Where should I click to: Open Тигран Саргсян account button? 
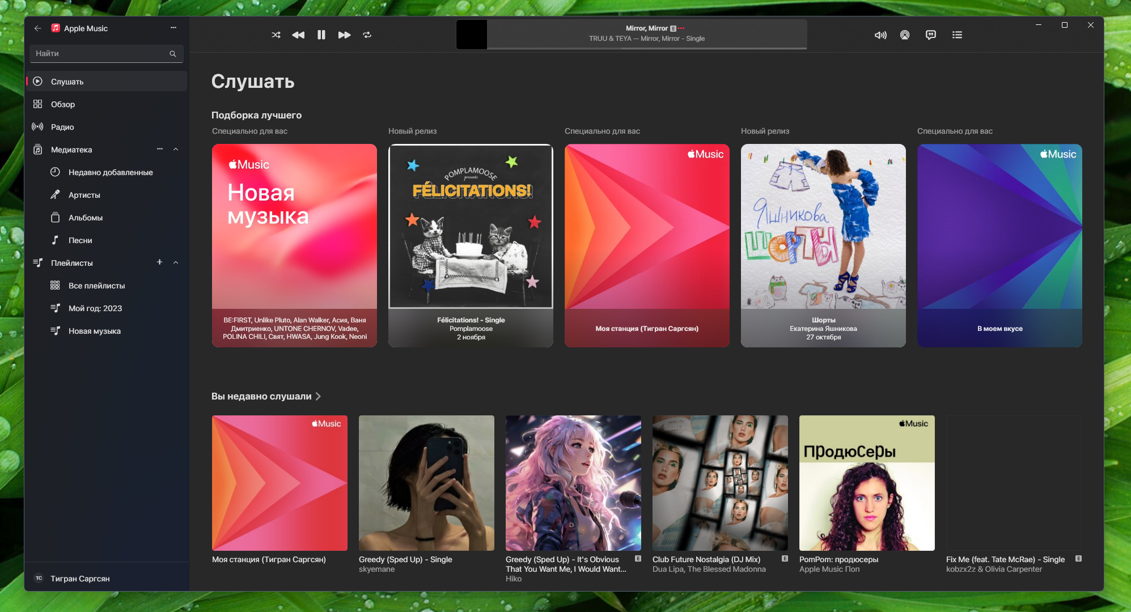(x=79, y=579)
